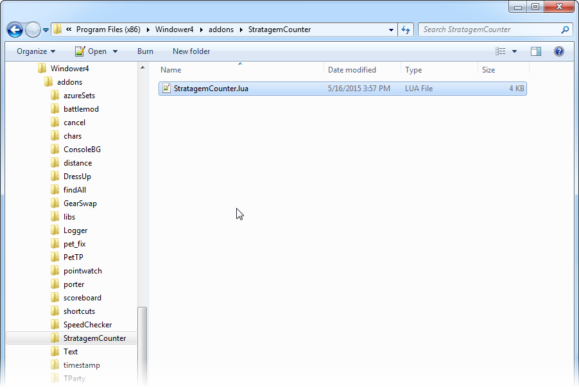Expand arrow after Windower4 breadcrumb
This screenshot has height=389, width=579.
click(202, 30)
